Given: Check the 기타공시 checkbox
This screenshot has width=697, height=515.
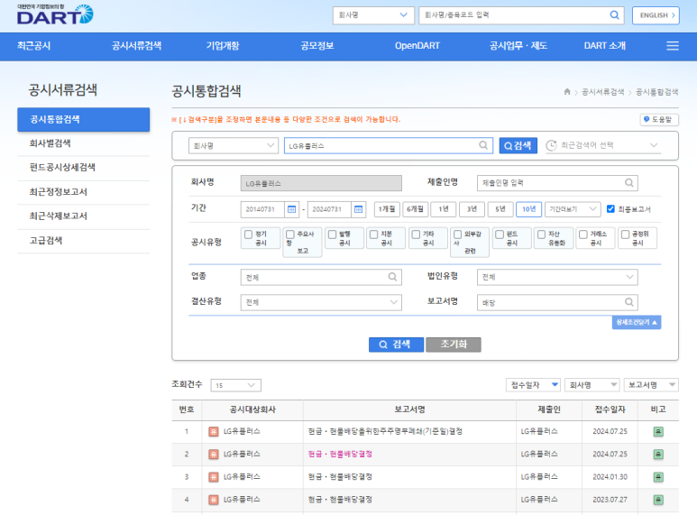Looking at the screenshot, I should [416, 235].
